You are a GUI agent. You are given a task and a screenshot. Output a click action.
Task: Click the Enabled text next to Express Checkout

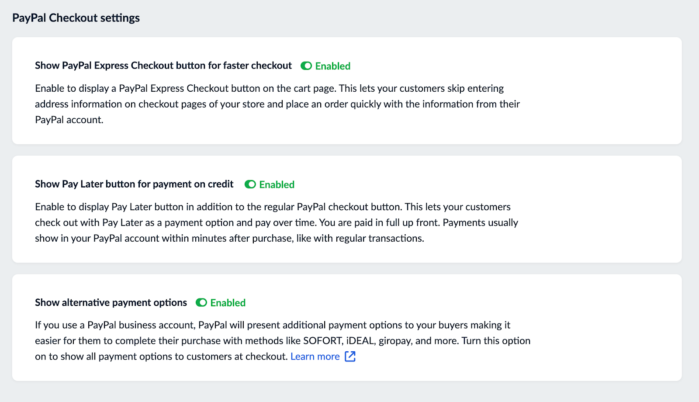[333, 66]
